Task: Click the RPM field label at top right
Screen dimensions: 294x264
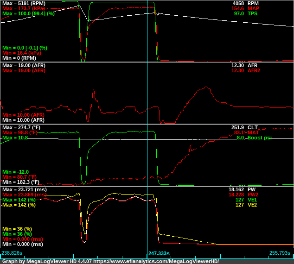Action: (x=254, y=3)
